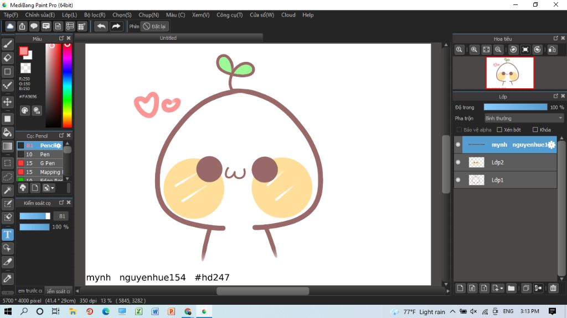Open the Công cụ(T) menu

pyautogui.click(x=230, y=15)
